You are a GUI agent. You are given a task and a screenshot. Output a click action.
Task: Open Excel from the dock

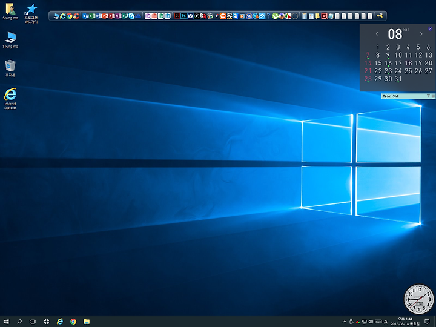92,16
